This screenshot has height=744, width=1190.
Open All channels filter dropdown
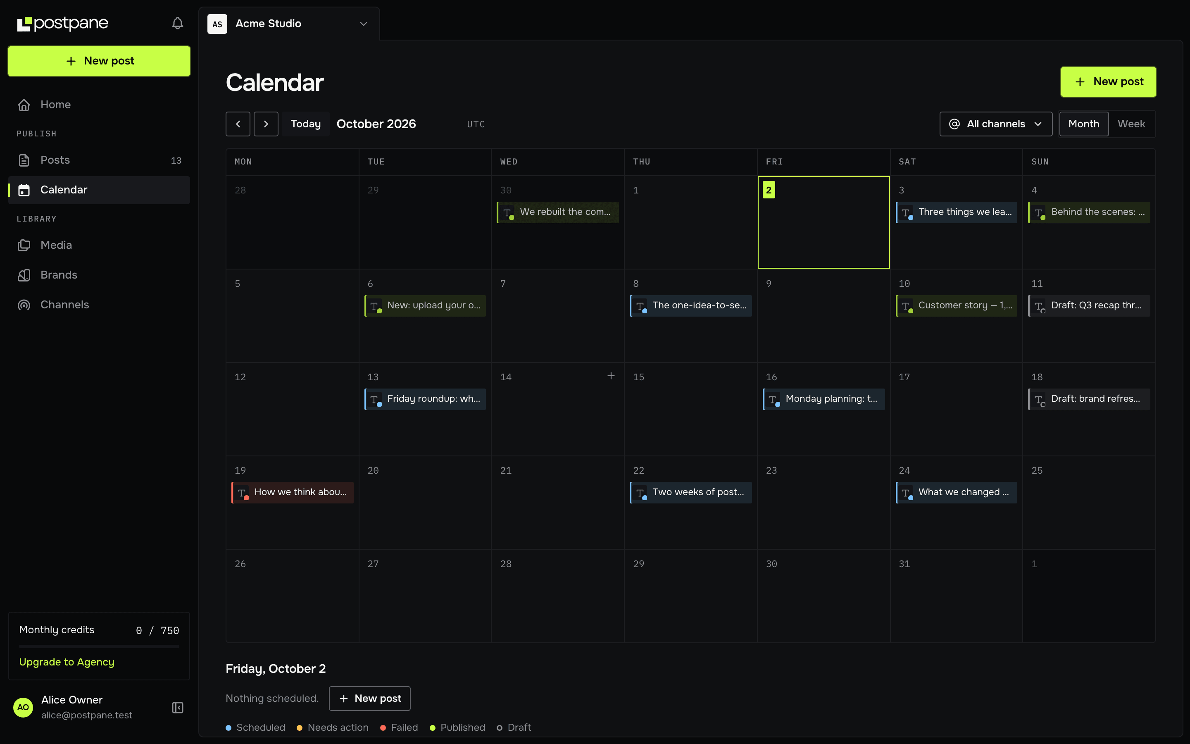tap(996, 124)
